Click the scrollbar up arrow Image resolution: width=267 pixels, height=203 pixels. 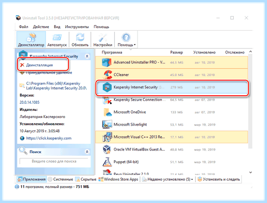click(251, 52)
